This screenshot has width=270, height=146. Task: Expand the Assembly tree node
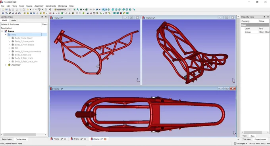tap(6, 65)
